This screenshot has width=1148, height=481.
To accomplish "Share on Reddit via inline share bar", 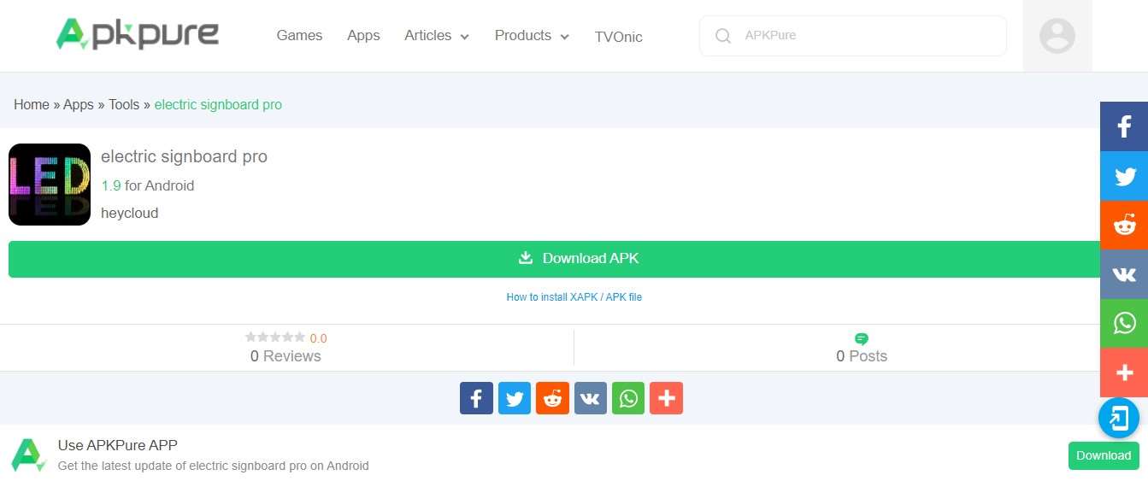I will 552,398.
